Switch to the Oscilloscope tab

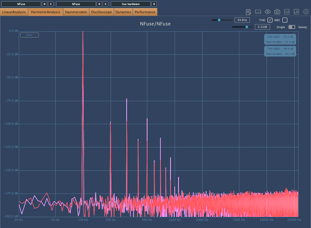pos(101,12)
